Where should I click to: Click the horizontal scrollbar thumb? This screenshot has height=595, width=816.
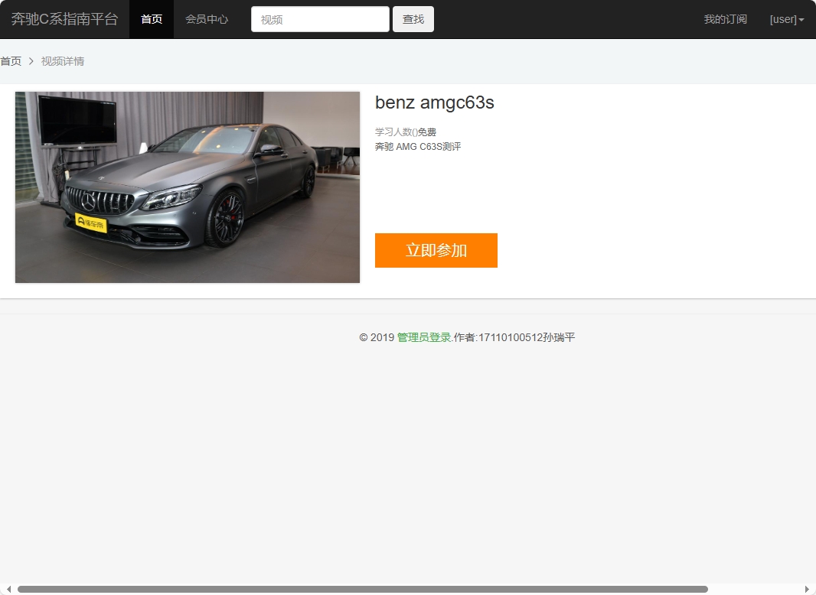(363, 590)
